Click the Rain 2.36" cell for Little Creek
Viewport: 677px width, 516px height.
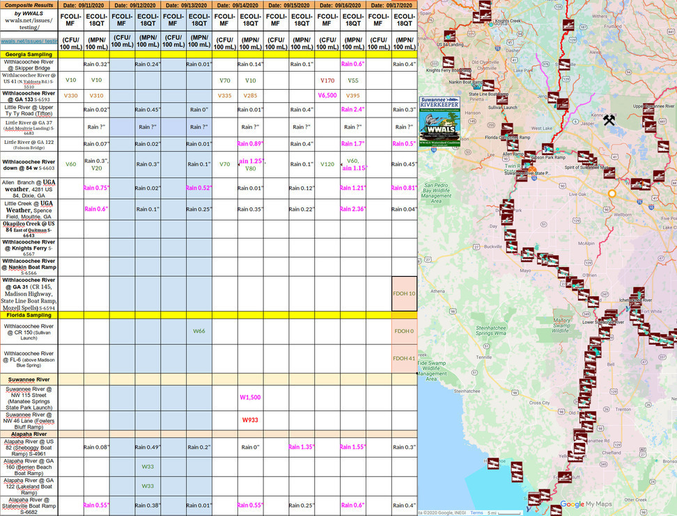pos(352,209)
